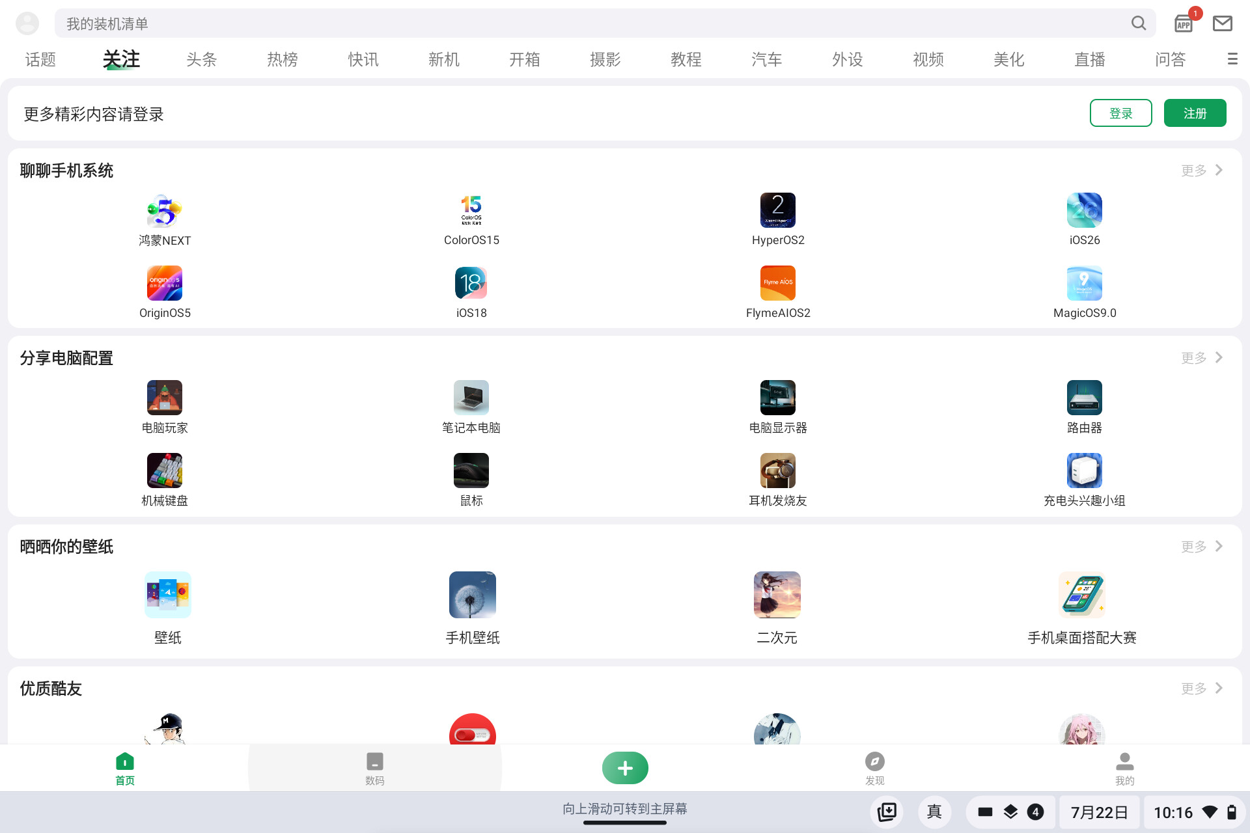The width and height of the screenshot is (1250, 833).
Task: Open the screenshot download icon in system bar
Action: (x=887, y=812)
